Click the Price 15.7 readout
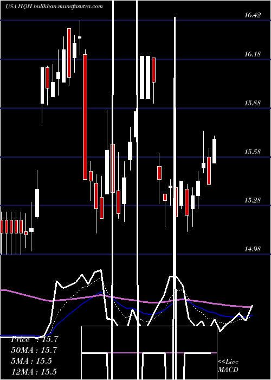This screenshot has height=380, width=271. click(34, 339)
